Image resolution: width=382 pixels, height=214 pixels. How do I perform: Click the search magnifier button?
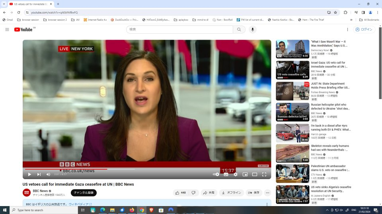(x=239, y=29)
